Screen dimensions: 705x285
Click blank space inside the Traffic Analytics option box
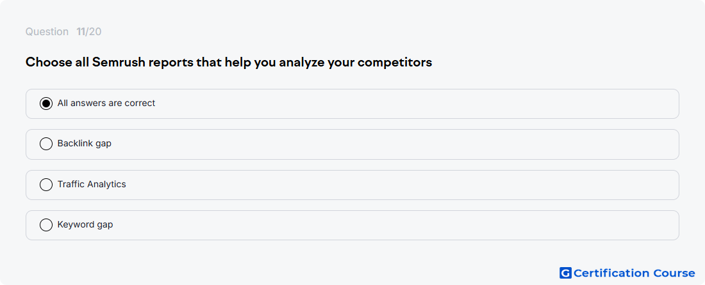[x=395, y=185]
